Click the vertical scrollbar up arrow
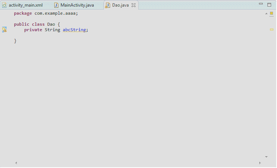This screenshot has height=168, width=277. (266, 14)
